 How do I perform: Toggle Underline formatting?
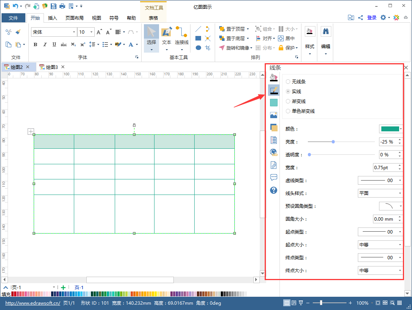point(54,45)
